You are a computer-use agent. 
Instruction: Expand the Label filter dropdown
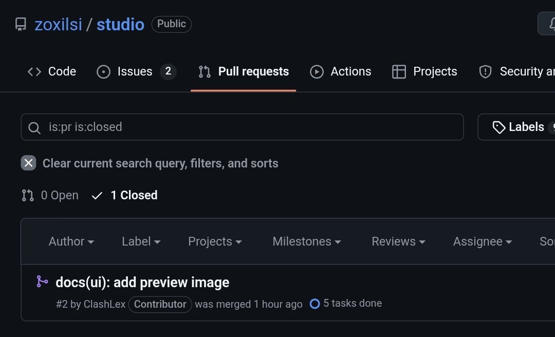pos(141,241)
